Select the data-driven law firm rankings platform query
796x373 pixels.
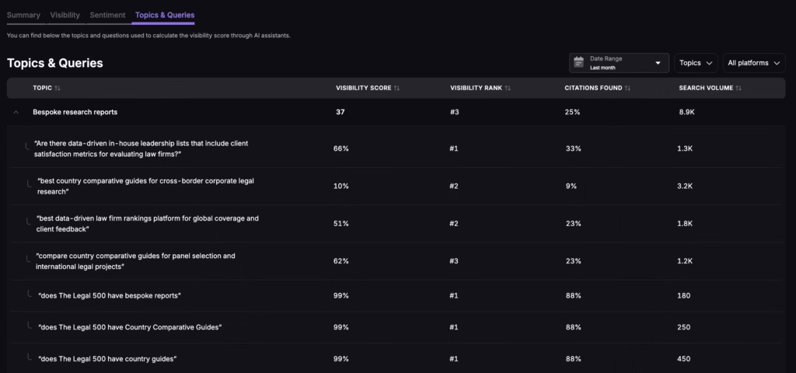tap(147, 223)
